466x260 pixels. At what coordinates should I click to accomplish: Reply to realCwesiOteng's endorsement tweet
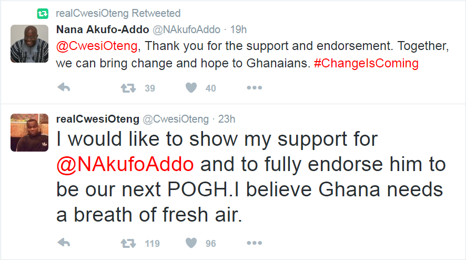point(64,243)
